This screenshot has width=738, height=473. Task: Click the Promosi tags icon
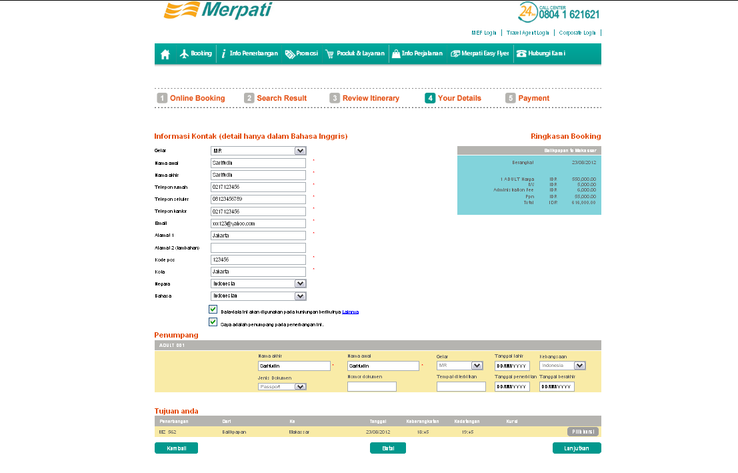coord(291,54)
